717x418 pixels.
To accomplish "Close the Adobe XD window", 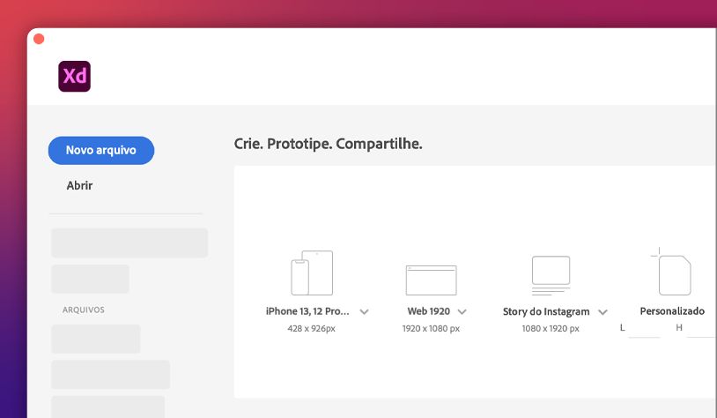I will pyautogui.click(x=39, y=40).
